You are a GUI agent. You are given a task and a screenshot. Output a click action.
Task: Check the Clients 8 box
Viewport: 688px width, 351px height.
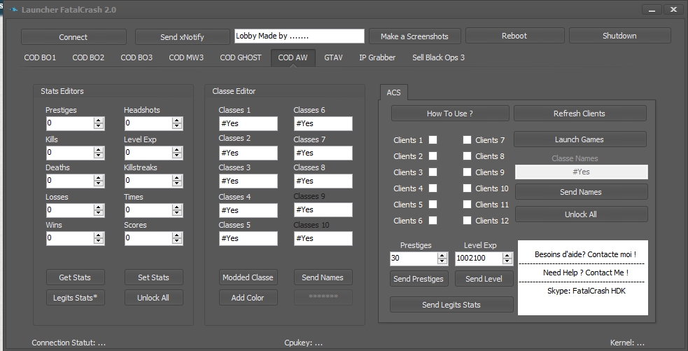(x=467, y=156)
